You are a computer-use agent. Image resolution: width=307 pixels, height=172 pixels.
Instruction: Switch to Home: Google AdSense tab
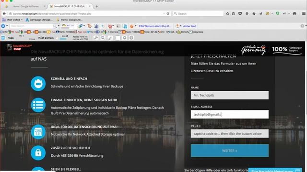[x=25, y=6]
